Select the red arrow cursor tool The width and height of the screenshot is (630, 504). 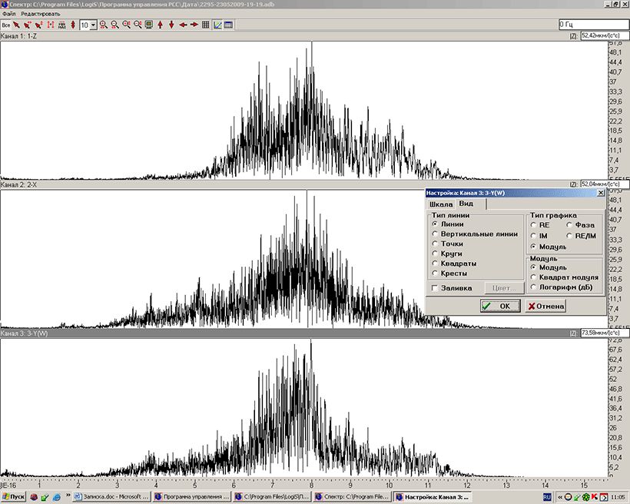click(17, 25)
